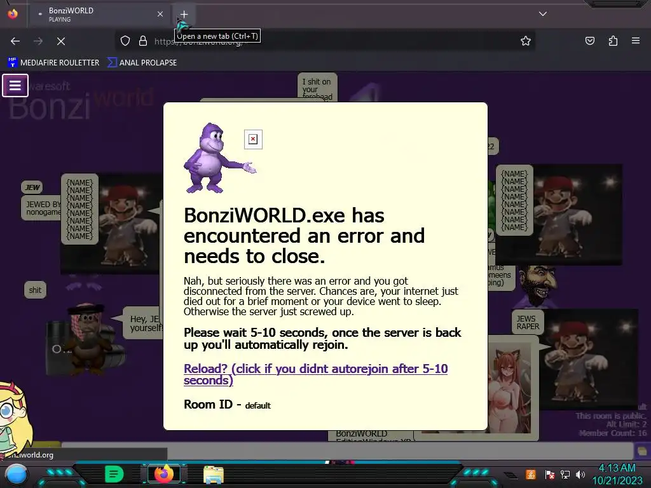
Task: Click the broken image icon in dialog
Action: (253, 139)
